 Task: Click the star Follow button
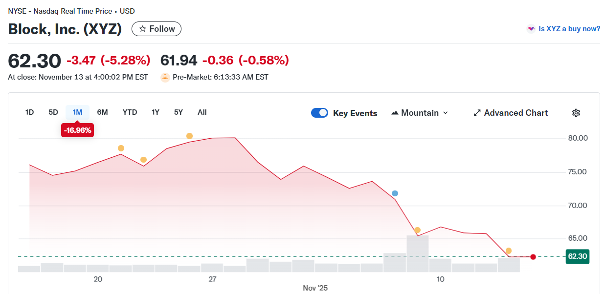pos(157,29)
